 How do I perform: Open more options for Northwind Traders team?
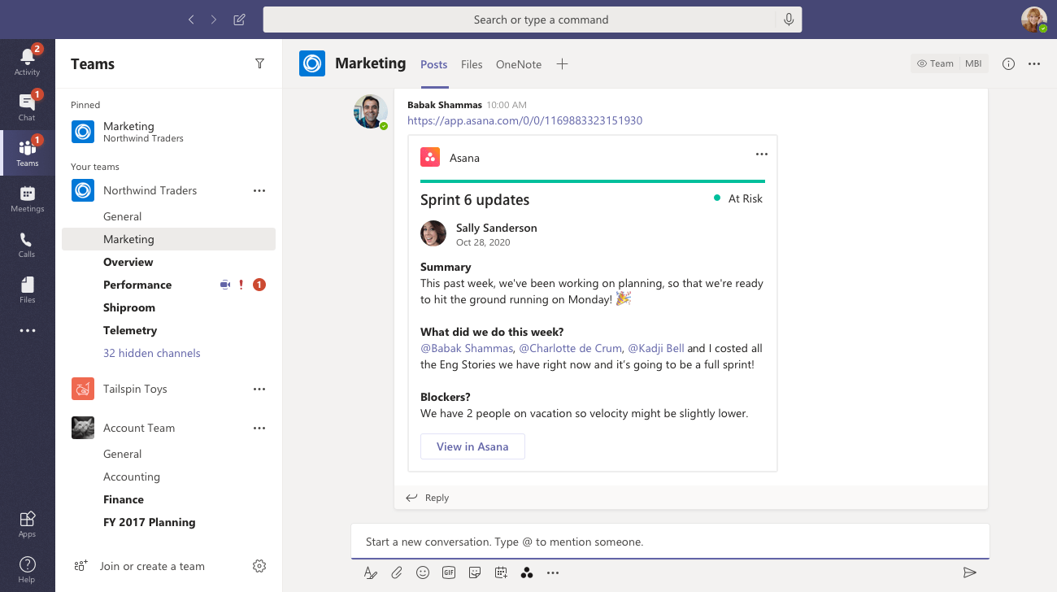coord(259,190)
